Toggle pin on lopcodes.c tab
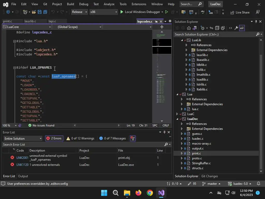This screenshot has width=265, height=199. click(x=156, y=22)
